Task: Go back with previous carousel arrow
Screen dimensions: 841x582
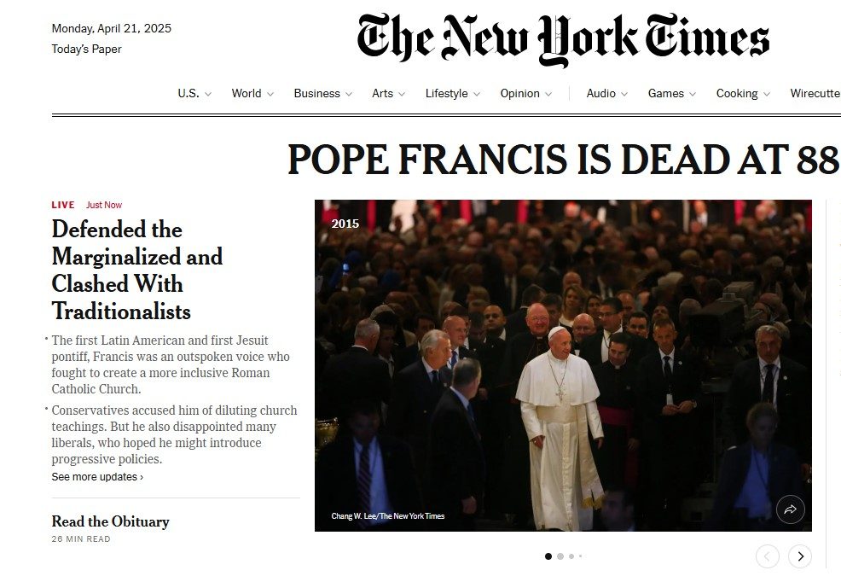Action: coord(768,556)
